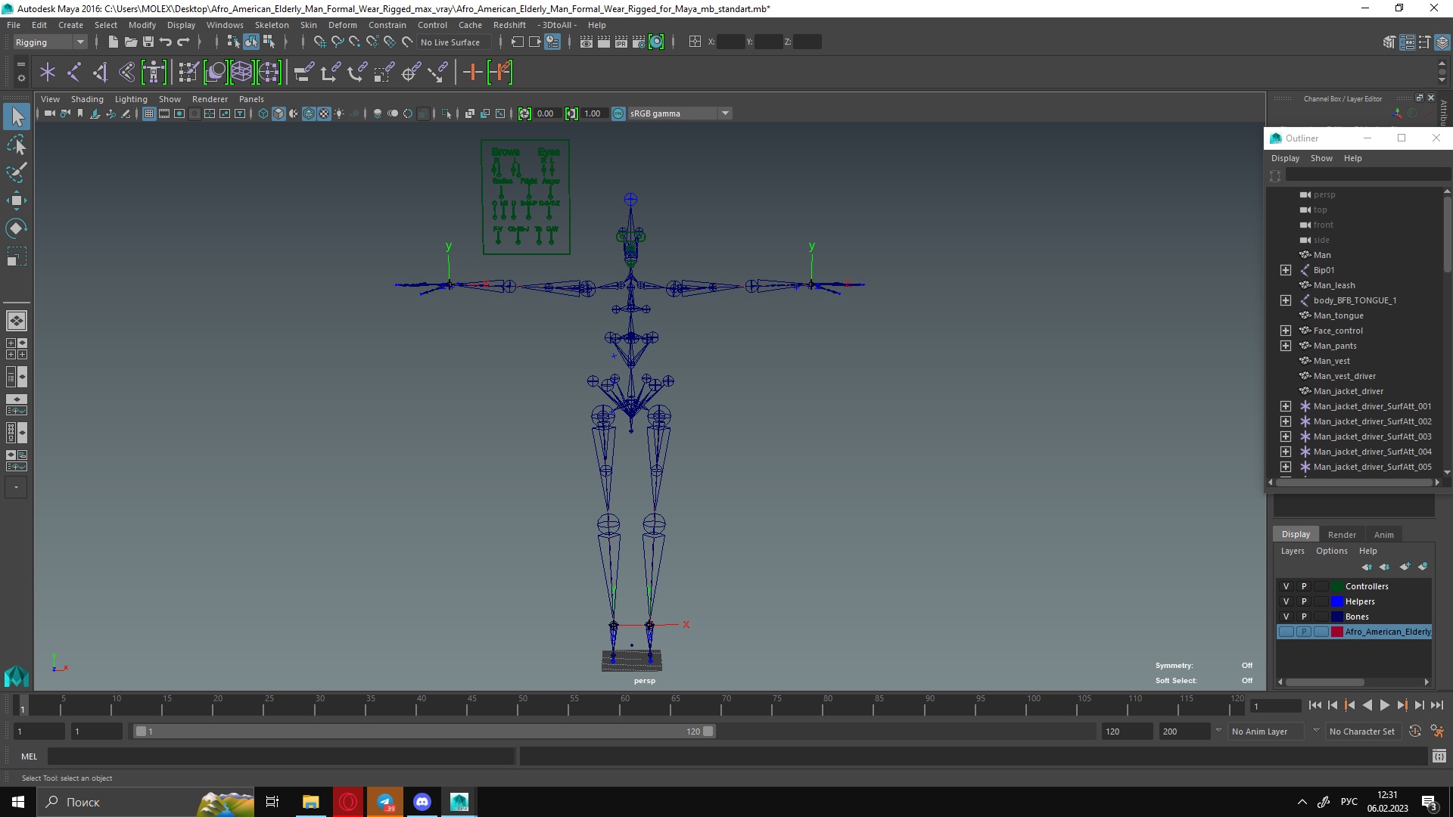Expand Face_control in Outliner
Image resolution: width=1453 pixels, height=817 pixels.
point(1286,331)
